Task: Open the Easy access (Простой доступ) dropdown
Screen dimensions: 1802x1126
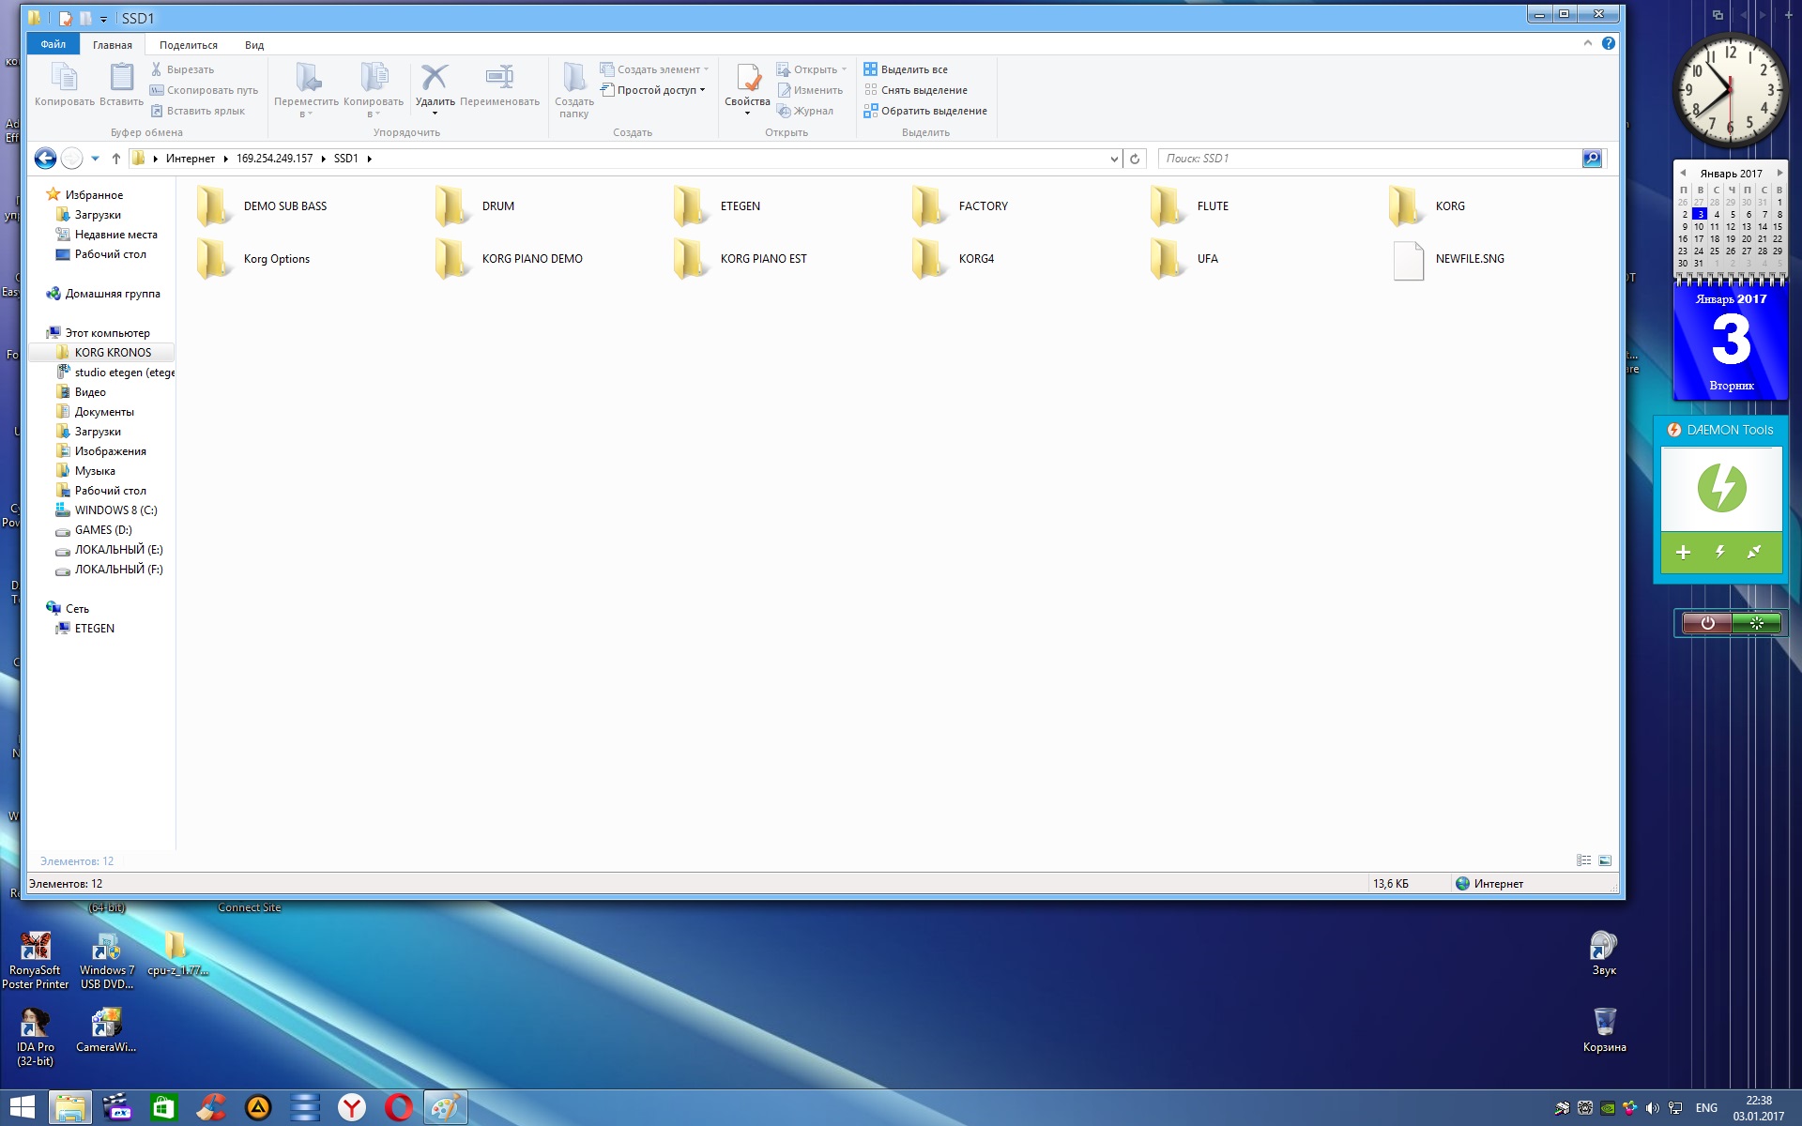Action: (660, 90)
